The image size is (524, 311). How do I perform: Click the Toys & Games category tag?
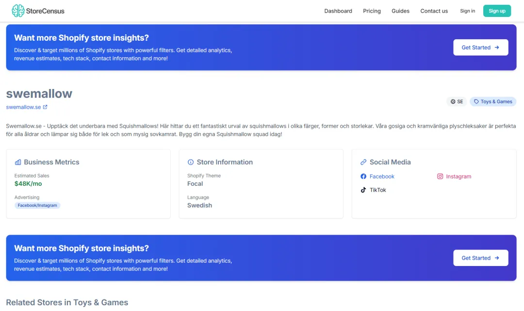click(x=493, y=102)
